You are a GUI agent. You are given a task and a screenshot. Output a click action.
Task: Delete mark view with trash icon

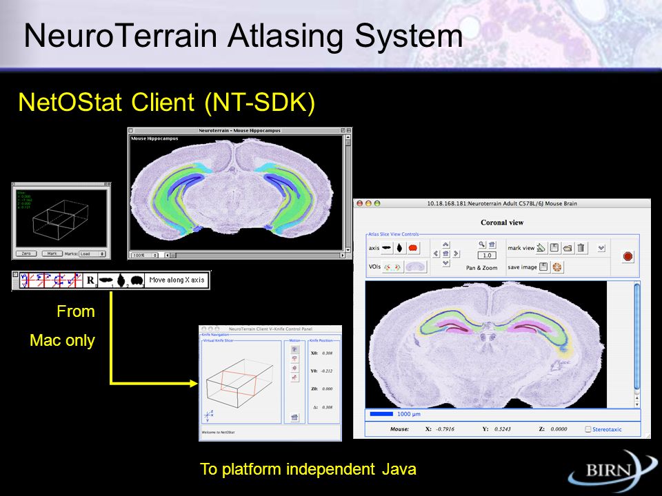[x=581, y=248]
